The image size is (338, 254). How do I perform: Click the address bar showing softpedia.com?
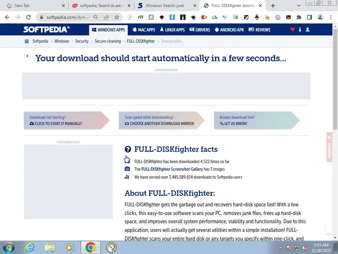[x=67, y=17]
